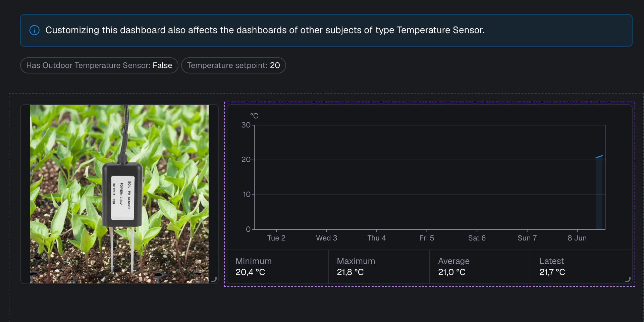Click the info icon in the banner
This screenshot has width=644, height=322.
pos(35,30)
